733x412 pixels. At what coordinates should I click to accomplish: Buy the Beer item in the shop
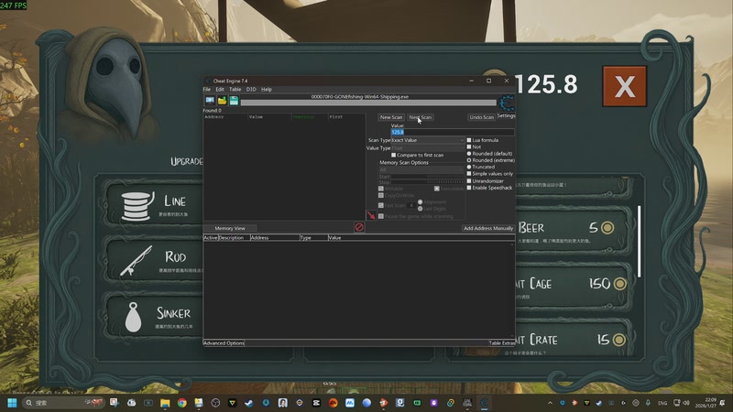[x=573, y=231]
